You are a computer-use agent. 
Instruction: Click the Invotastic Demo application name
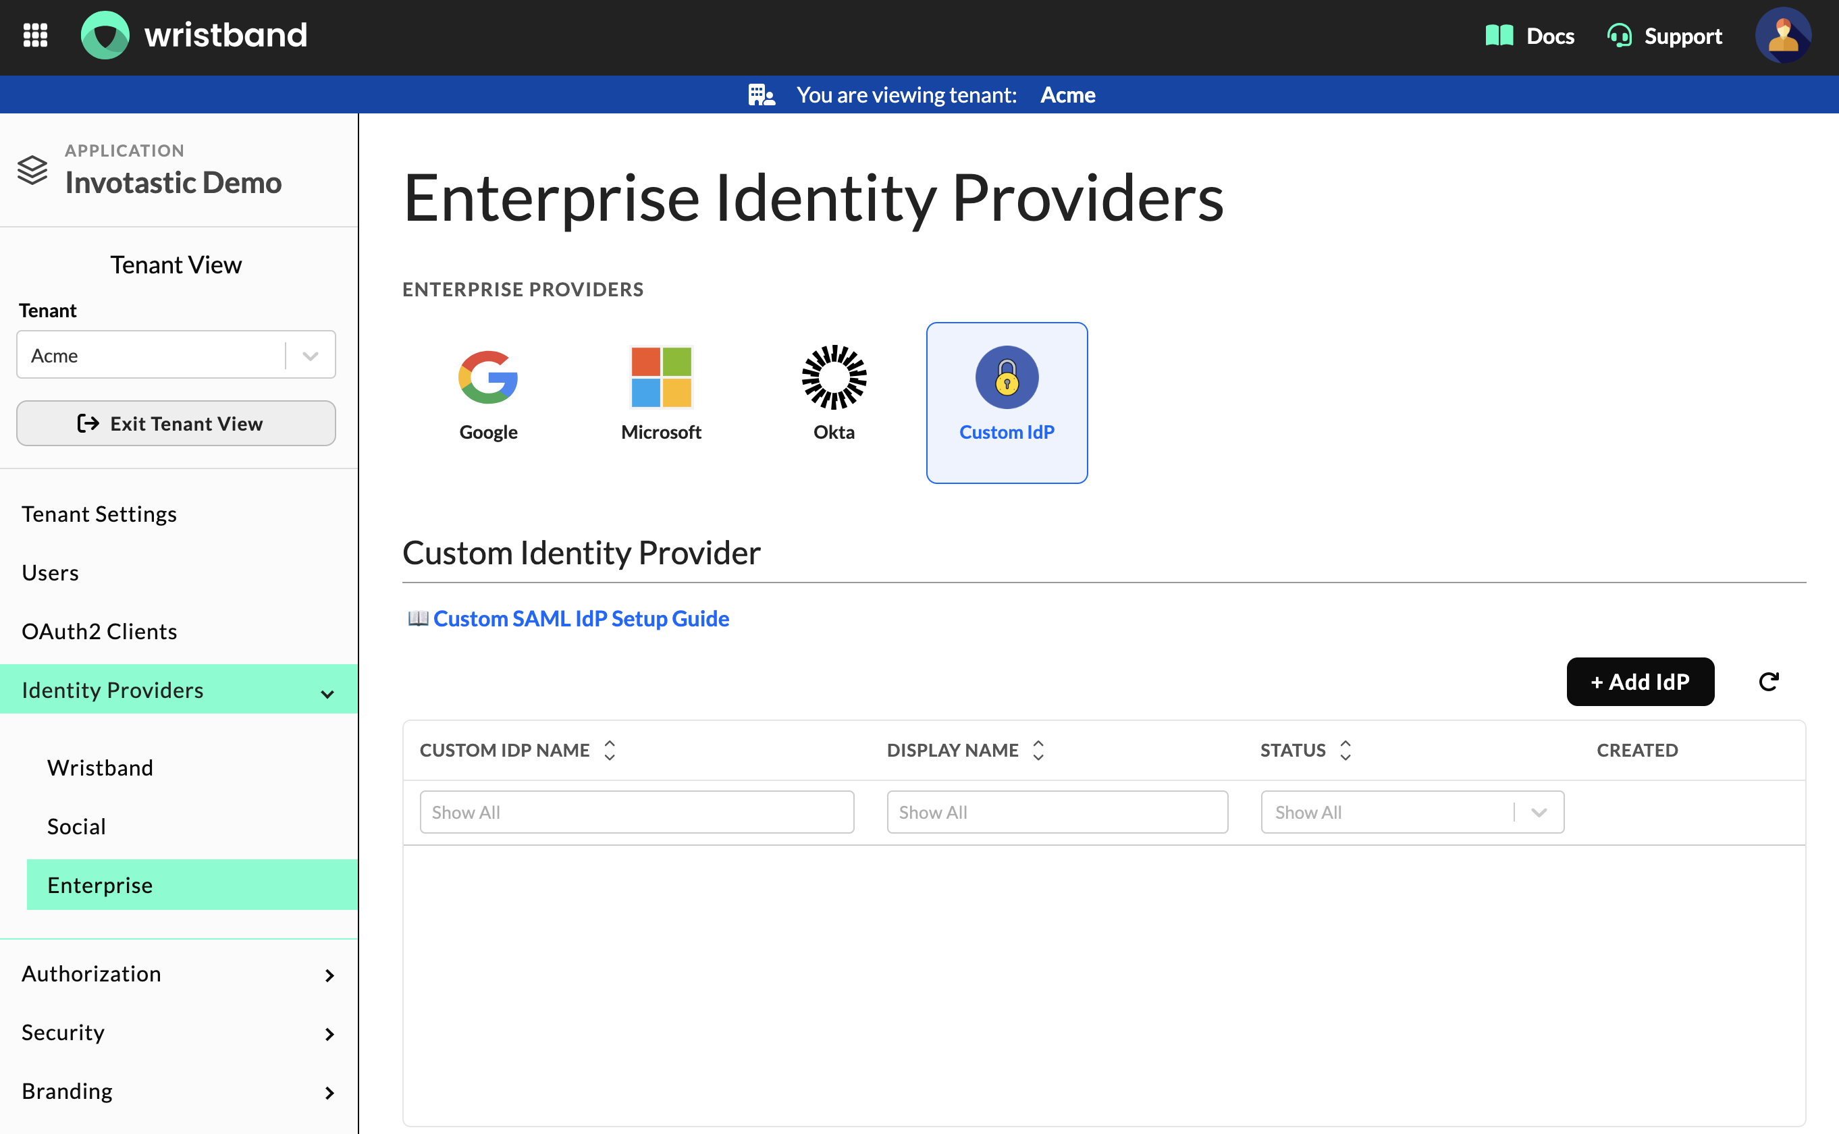click(174, 183)
